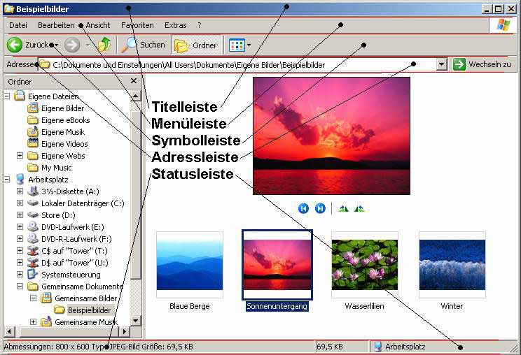Select Eigene eBooks folder
Image resolution: width=521 pixels, height=355 pixels.
click(x=65, y=120)
